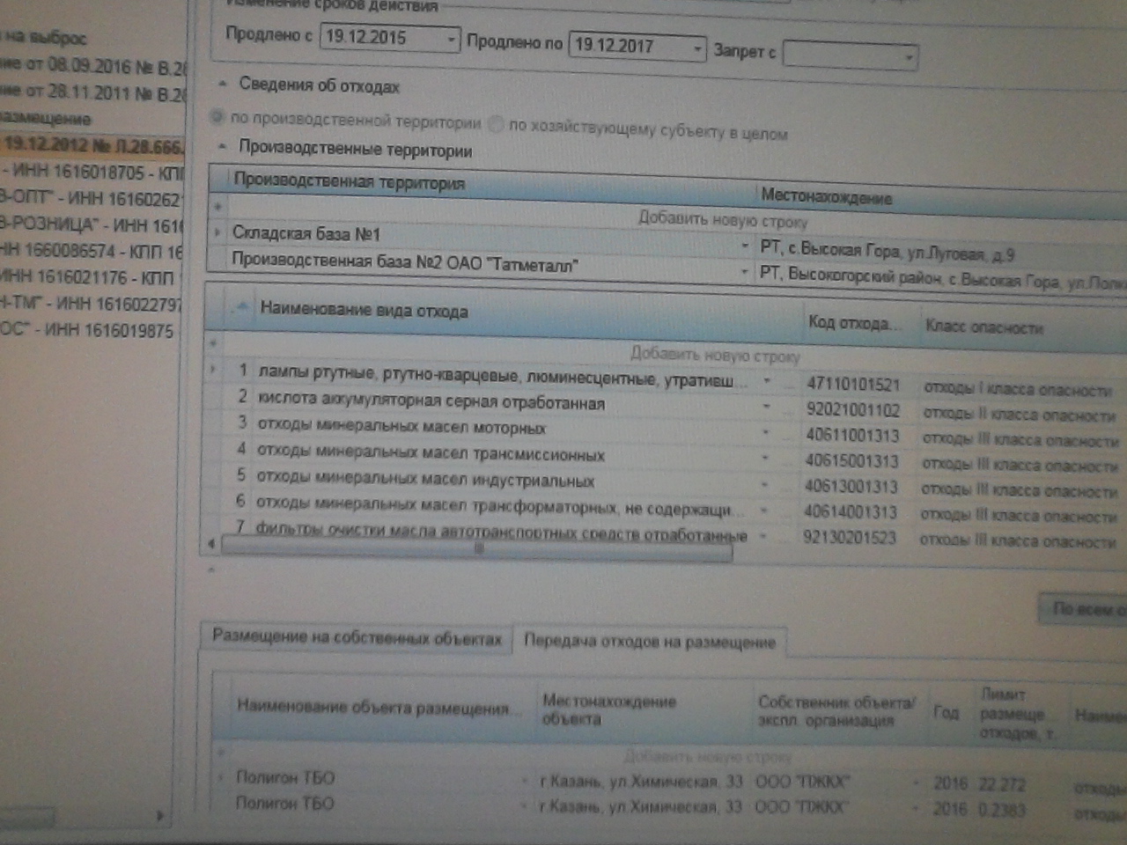Switch to 'Размещение на собственных объектах' tab
1127x845 pixels.
pyautogui.click(x=357, y=637)
